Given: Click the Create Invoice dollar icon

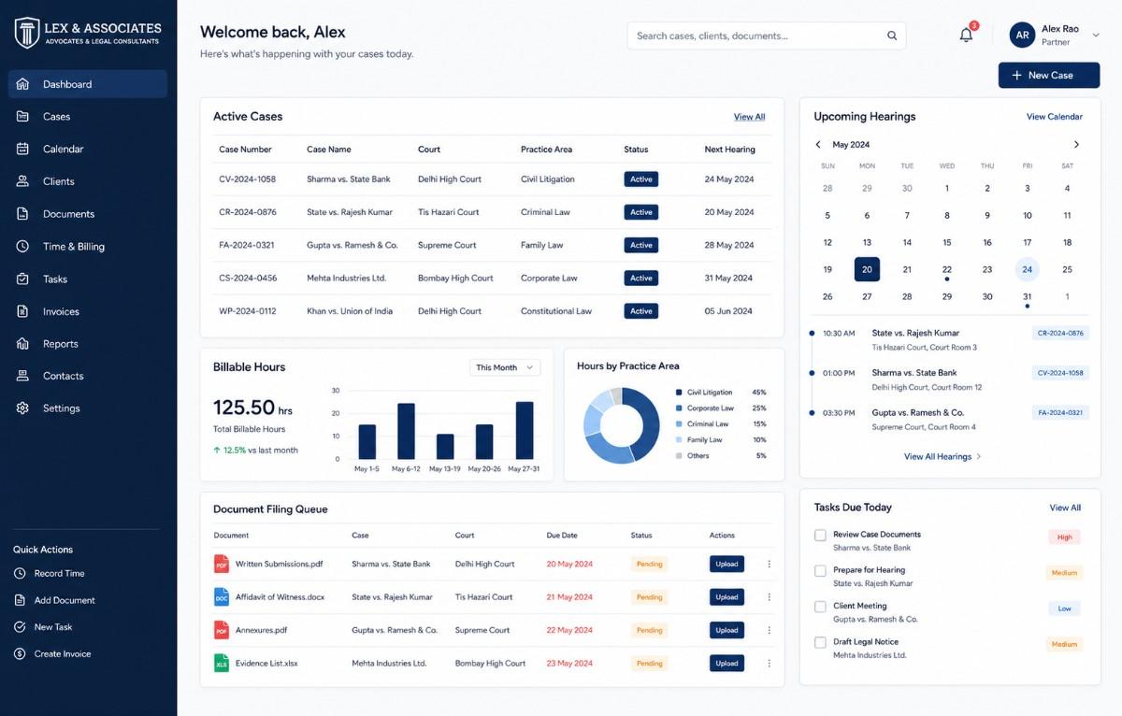Looking at the screenshot, I should coord(20,654).
